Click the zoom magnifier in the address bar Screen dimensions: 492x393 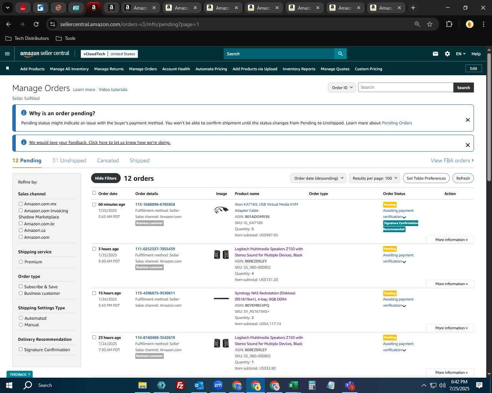(x=417, y=24)
